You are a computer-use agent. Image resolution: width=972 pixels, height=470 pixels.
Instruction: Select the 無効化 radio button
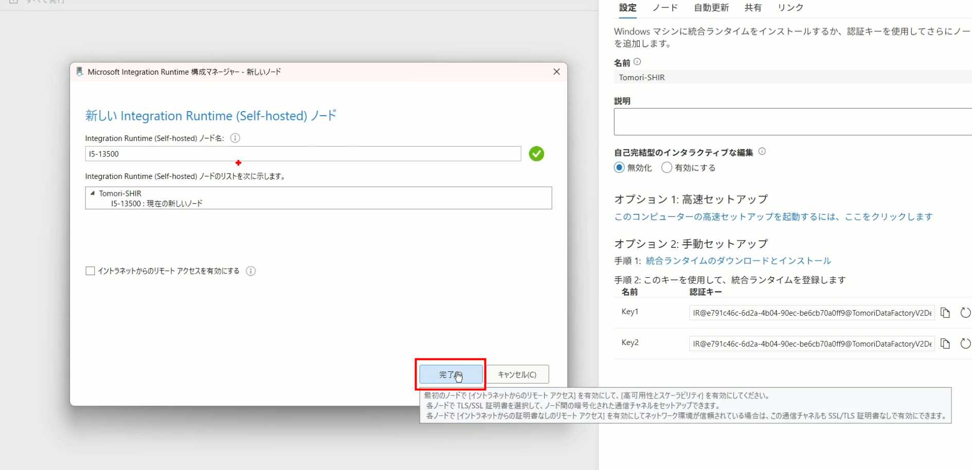coord(620,168)
